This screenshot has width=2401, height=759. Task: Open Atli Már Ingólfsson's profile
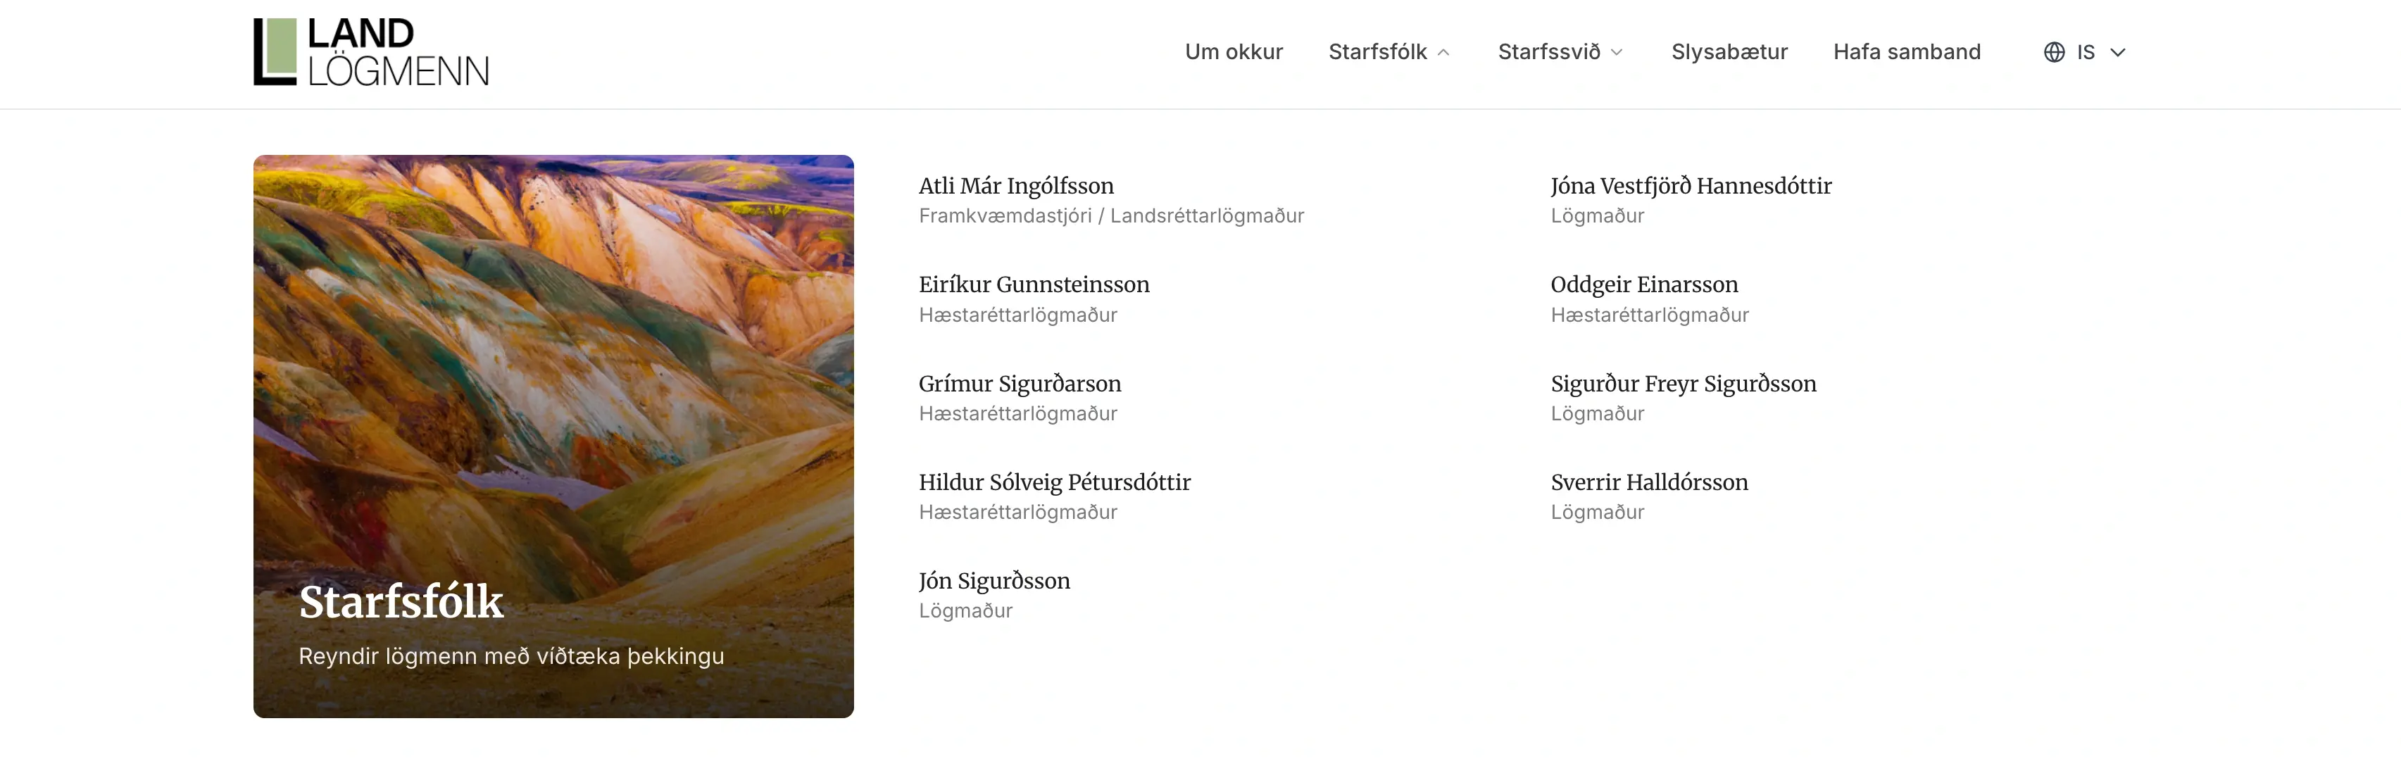(x=1015, y=186)
